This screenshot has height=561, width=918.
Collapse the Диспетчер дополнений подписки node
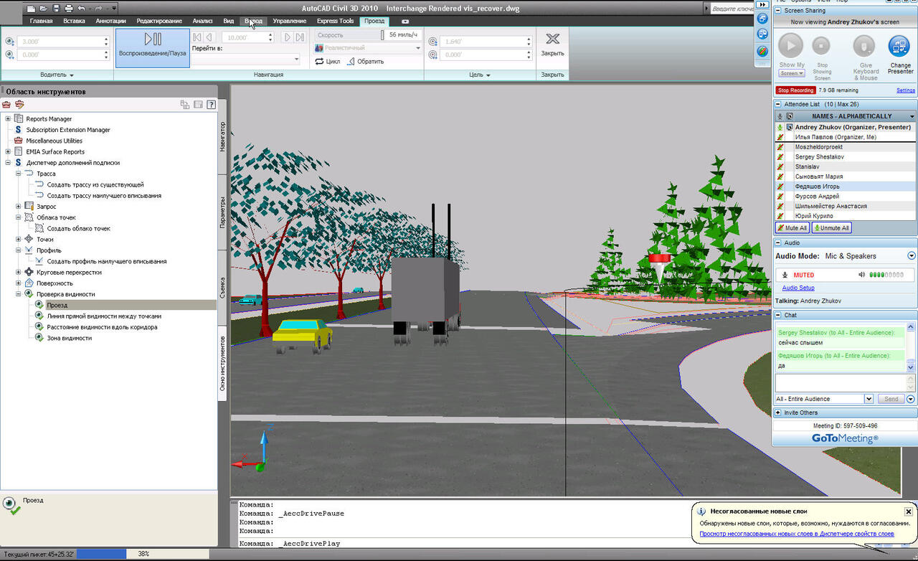click(x=8, y=163)
